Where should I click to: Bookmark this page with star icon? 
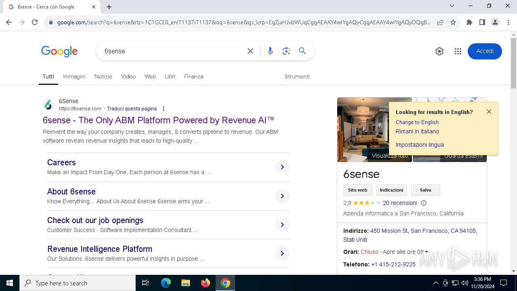pos(453,22)
